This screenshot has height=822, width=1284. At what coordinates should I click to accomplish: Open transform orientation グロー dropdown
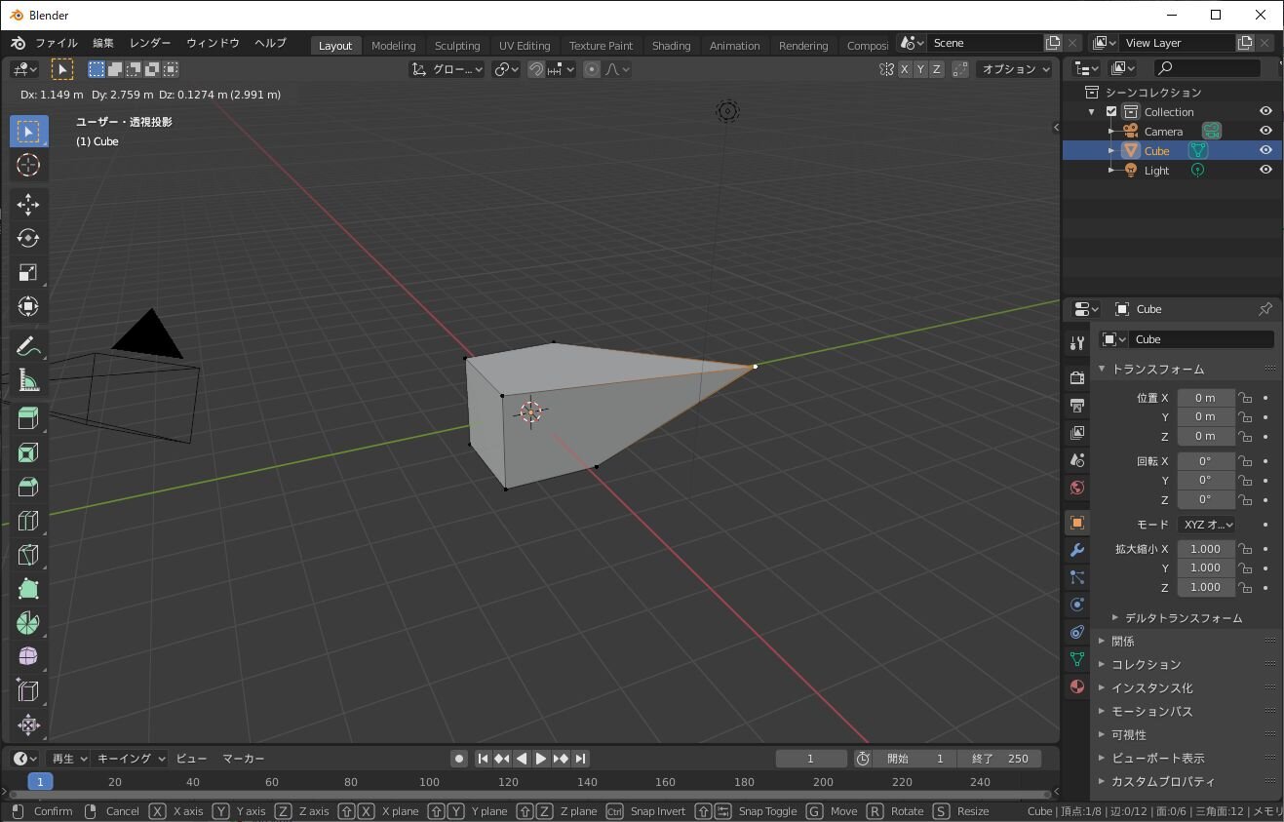447,69
